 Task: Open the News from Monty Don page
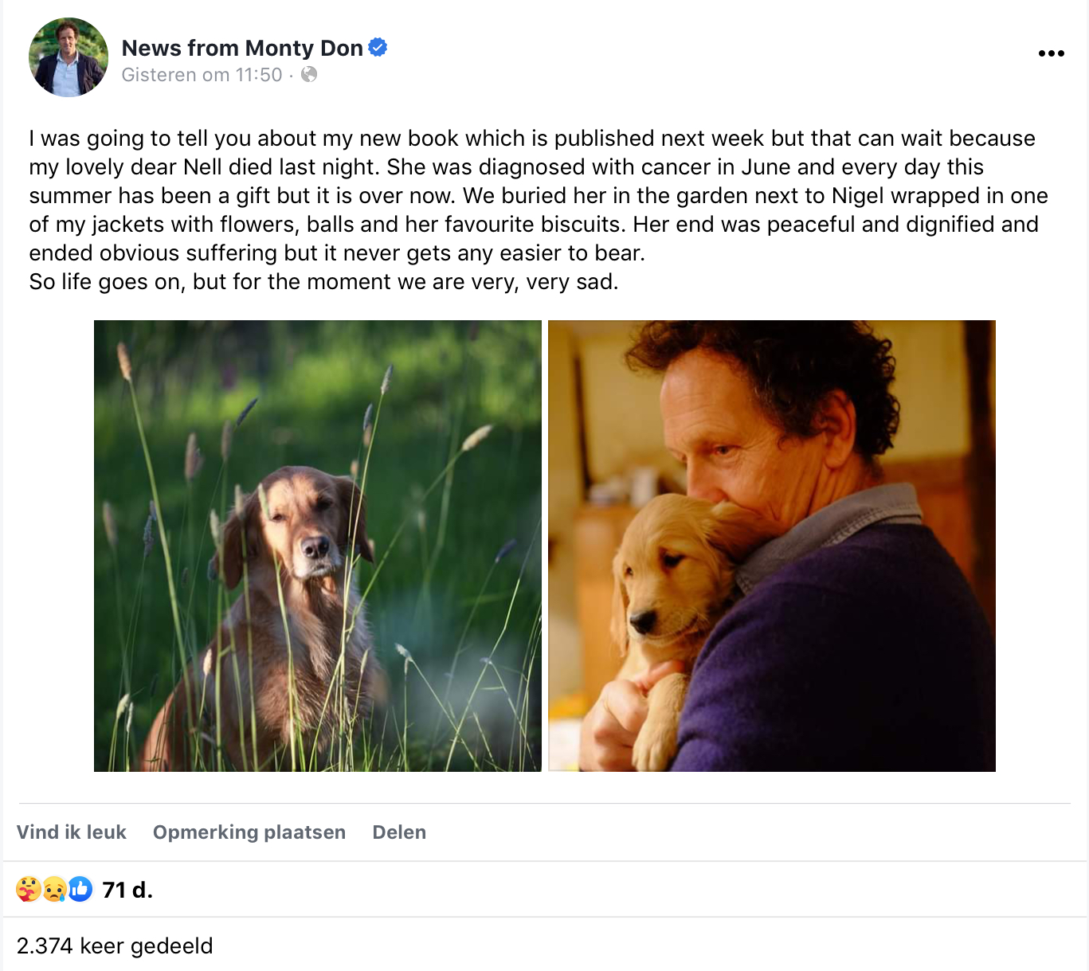242,48
